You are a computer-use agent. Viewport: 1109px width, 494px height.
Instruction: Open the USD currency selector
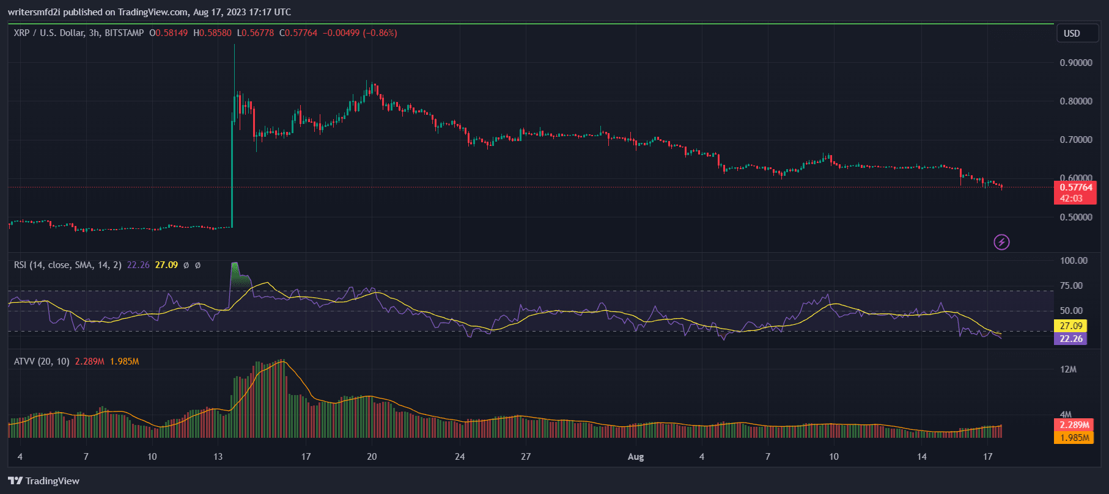click(x=1072, y=34)
